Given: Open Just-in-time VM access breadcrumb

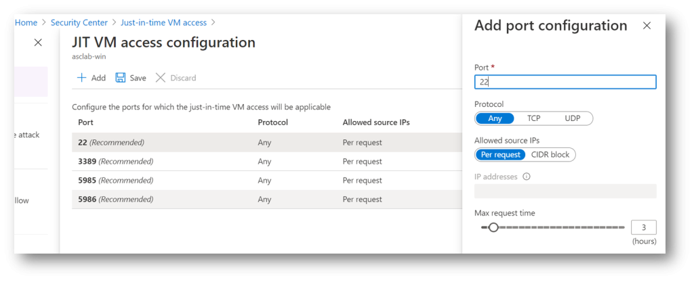Looking at the screenshot, I should pos(164,22).
